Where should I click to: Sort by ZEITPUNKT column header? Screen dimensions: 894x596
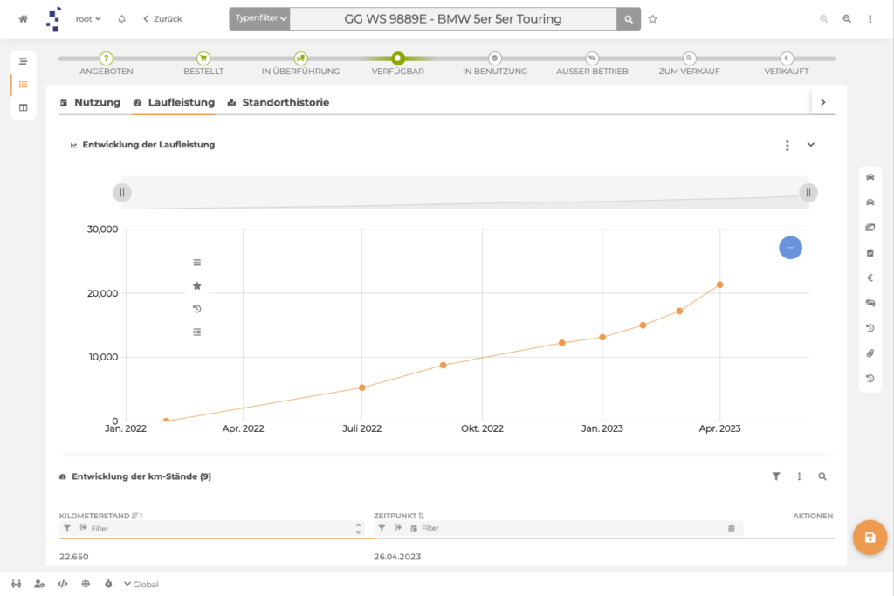pyautogui.click(x=399, y=516)
